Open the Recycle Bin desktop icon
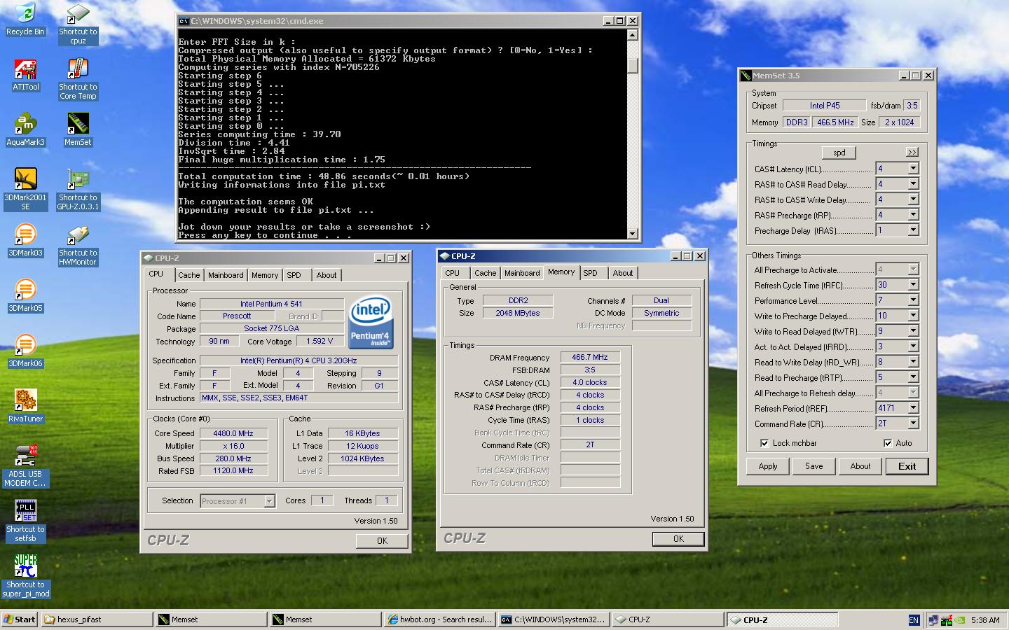 25,20
